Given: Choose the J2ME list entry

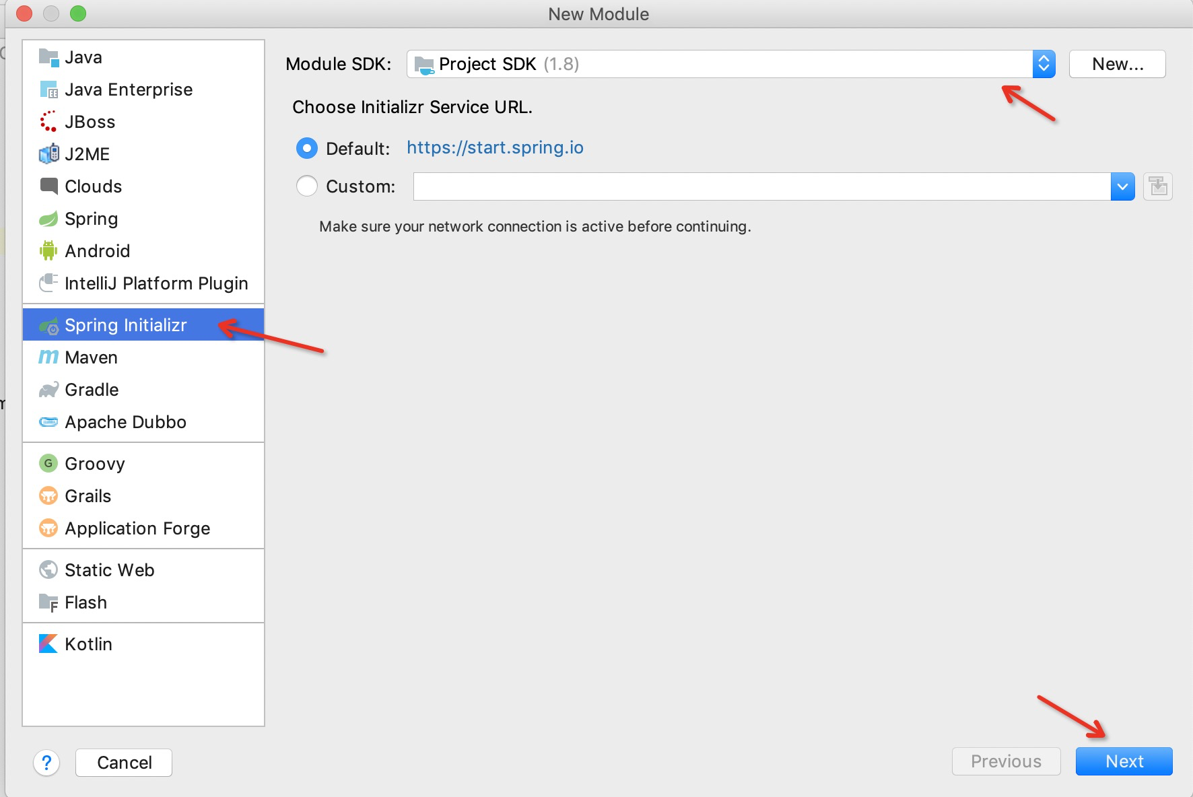Looking at the screenshot, I should tap(143, 154).
